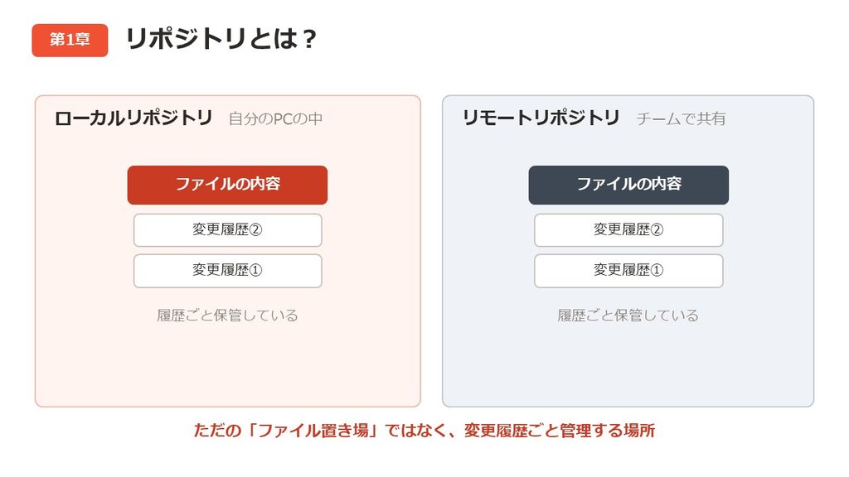The height and width of the screenshot is (477, 849).
Task: Click the 履歴ごと保管している caption under local repository
Action: click(227, 316)
